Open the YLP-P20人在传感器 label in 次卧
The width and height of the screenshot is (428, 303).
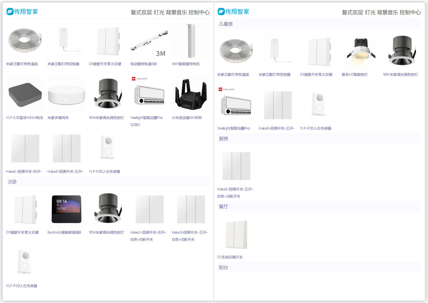22,286
